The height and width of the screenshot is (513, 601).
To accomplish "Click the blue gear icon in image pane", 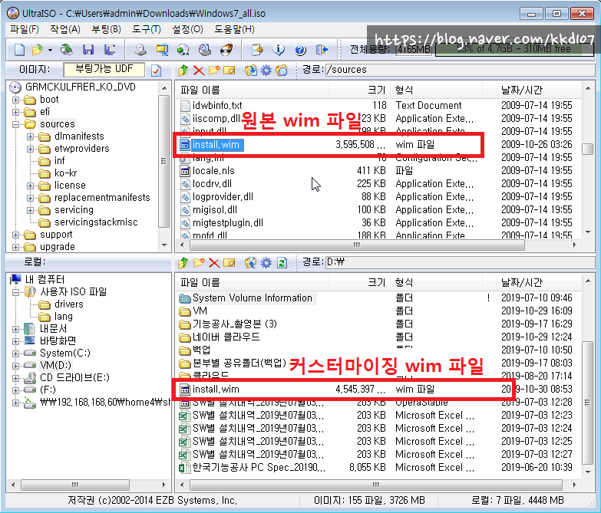I will coord(266,70).
